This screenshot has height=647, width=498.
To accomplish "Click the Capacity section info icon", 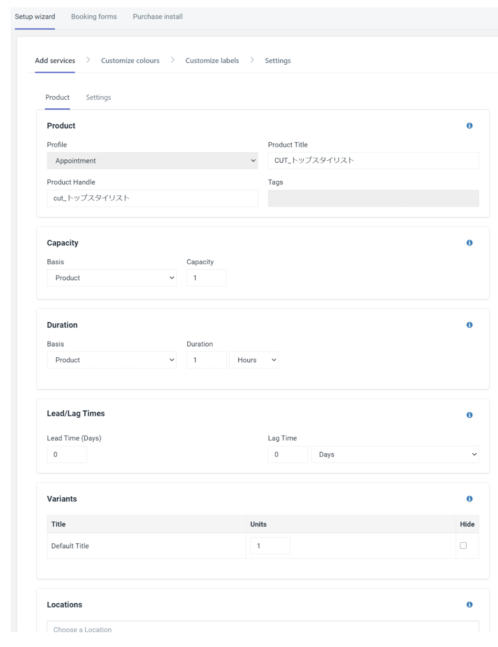I will tap(469, 243).
